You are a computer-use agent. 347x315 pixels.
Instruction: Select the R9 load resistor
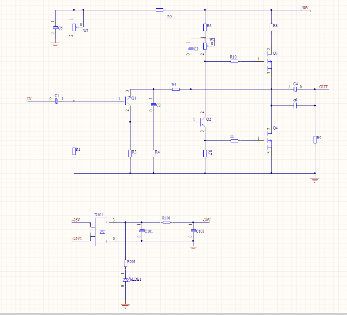tap(315, 140)
